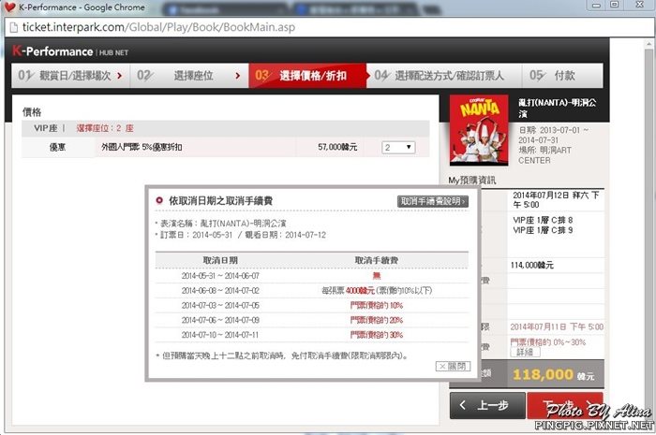Minimize the Chrome window
Image resolution: width=656 pixels, height=435 pixels.
[596, 5]
